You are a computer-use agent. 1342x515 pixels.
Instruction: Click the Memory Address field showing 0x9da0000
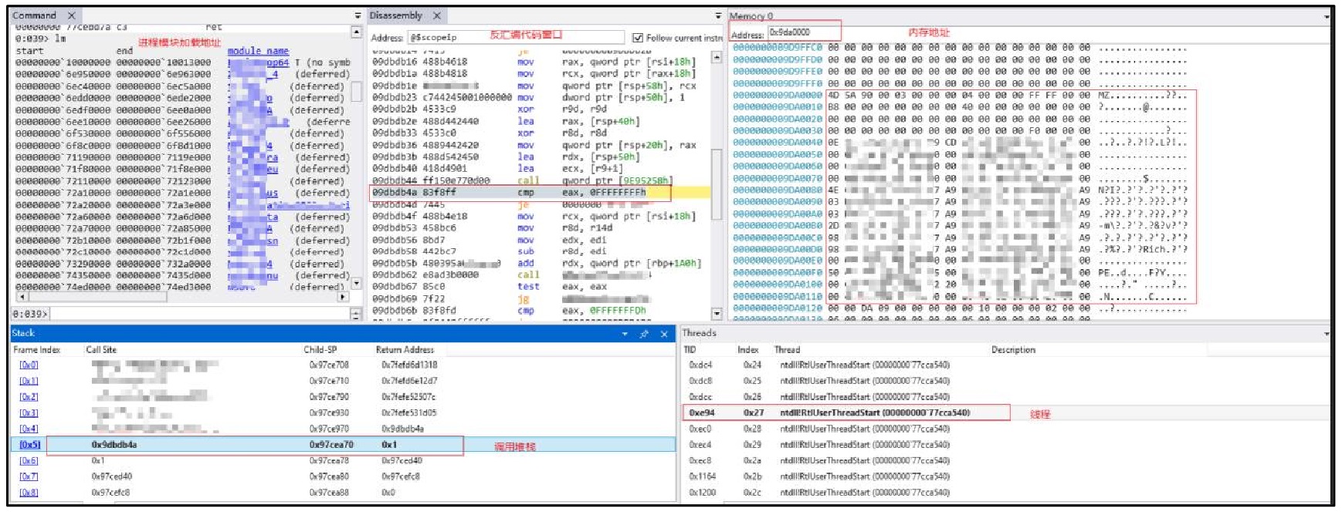pos(803,32)
